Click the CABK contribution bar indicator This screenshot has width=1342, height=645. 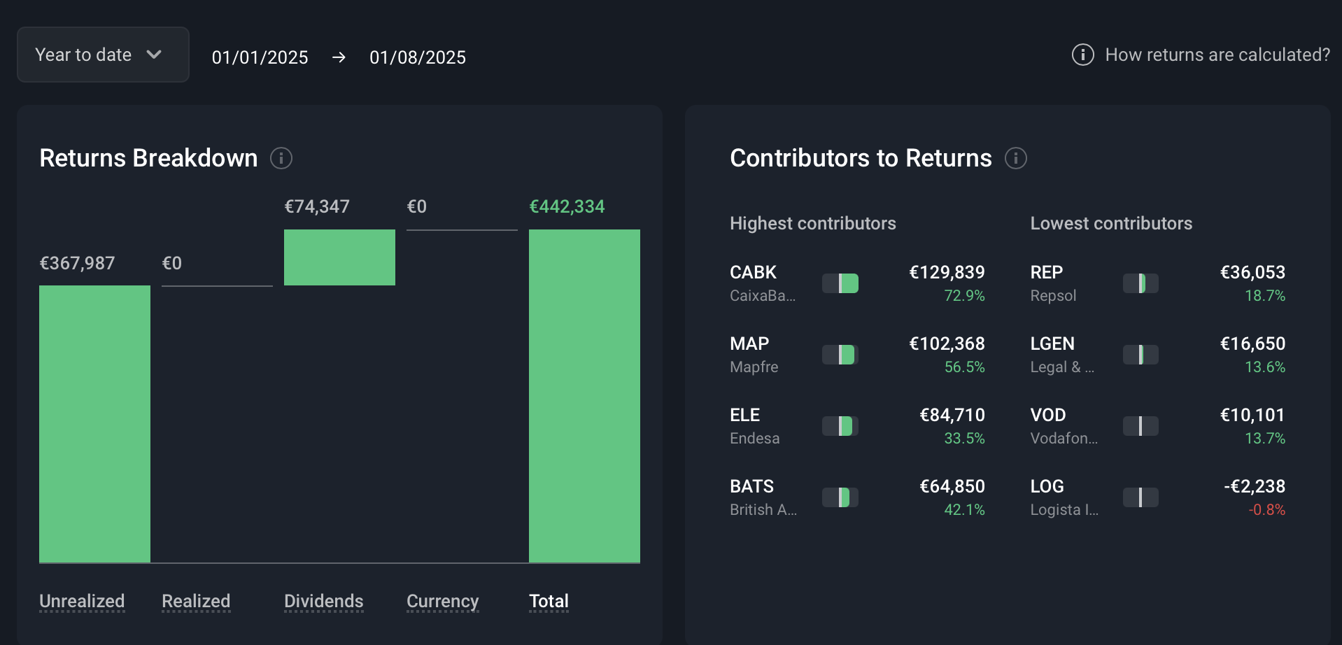(840, 283)
